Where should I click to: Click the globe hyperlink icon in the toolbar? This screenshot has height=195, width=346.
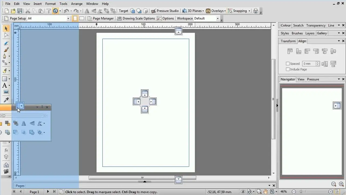55,11
